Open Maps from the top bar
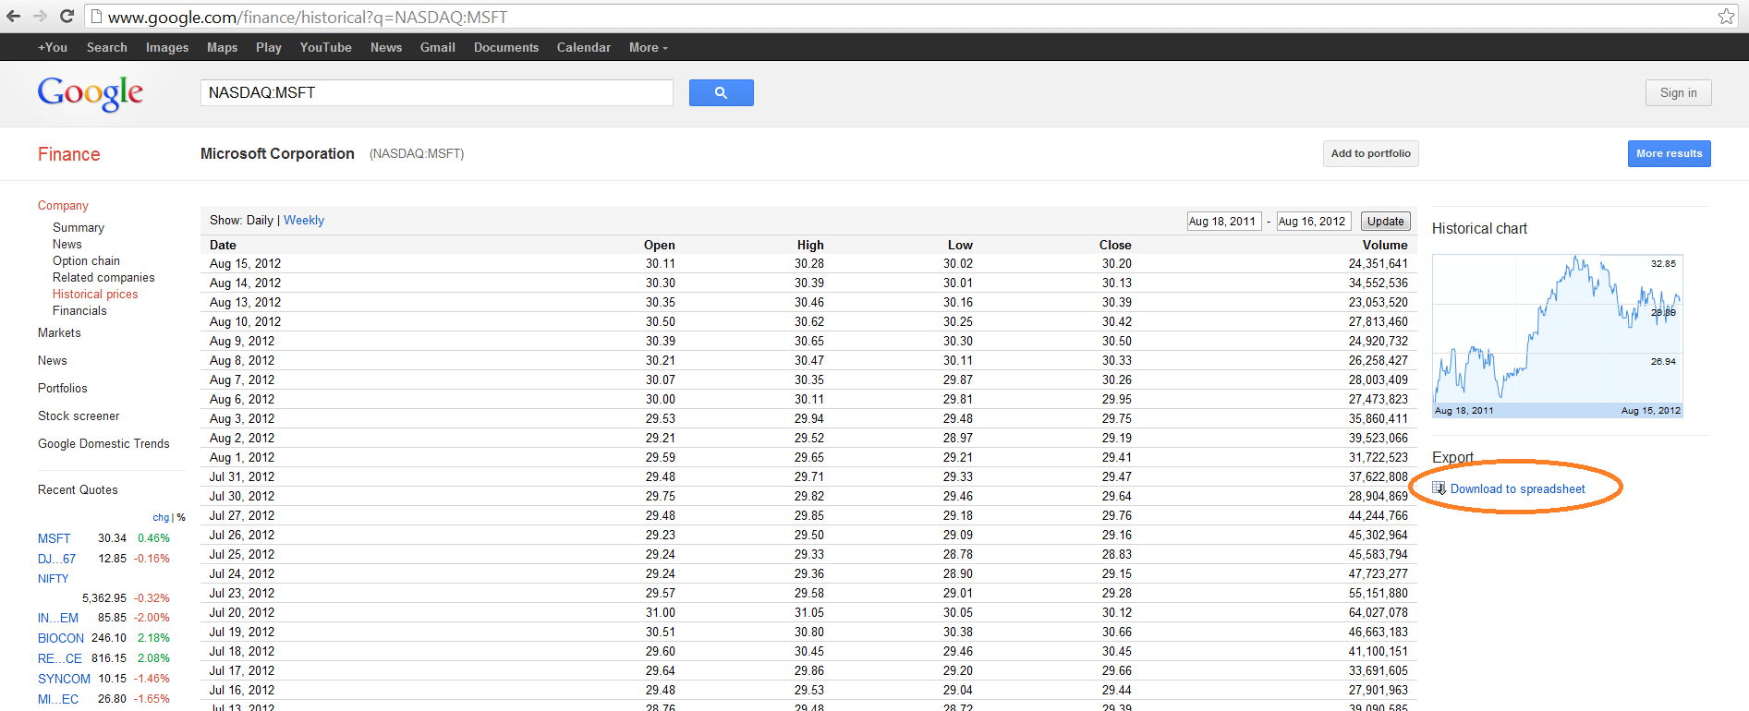 [x=222, y=47]
